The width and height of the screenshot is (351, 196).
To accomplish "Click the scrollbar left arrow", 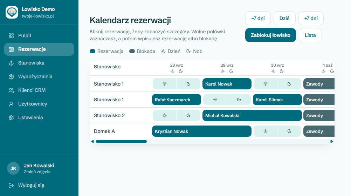I will [x=92, y=142].
